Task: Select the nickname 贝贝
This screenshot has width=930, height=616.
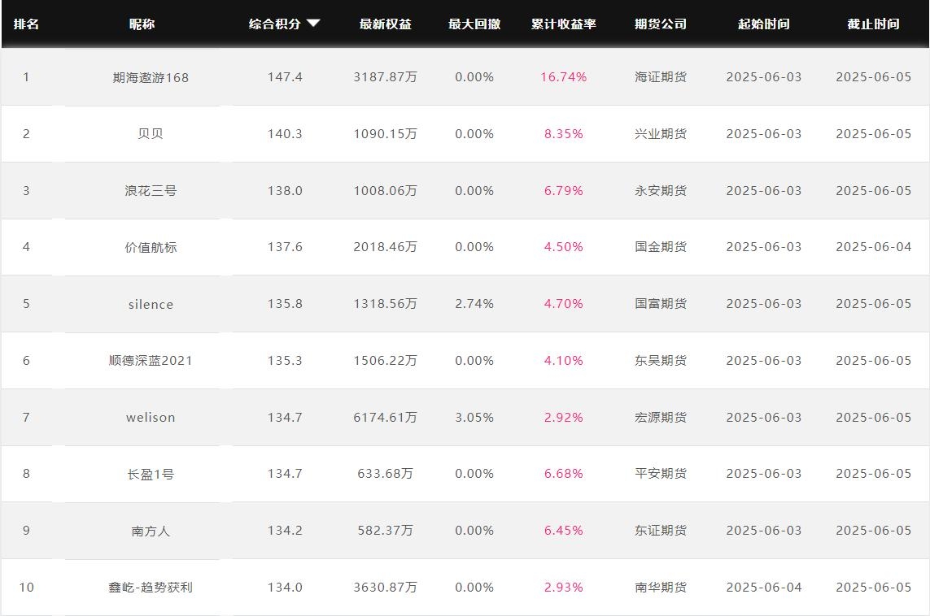Action: pyautogui.click(x=151, y=134)
